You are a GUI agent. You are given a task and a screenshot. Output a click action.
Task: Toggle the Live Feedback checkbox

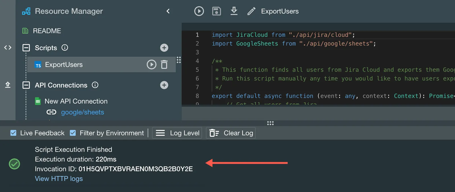point(13,133)
